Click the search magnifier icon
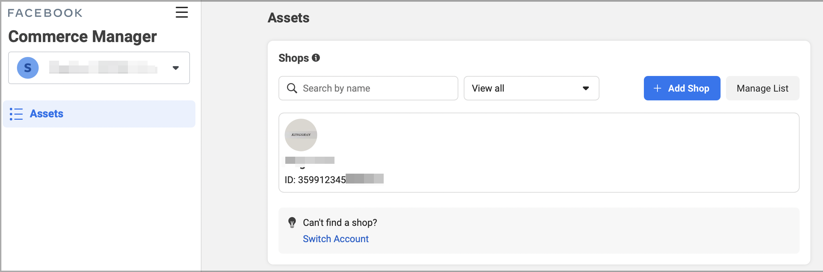 point(292,88)
